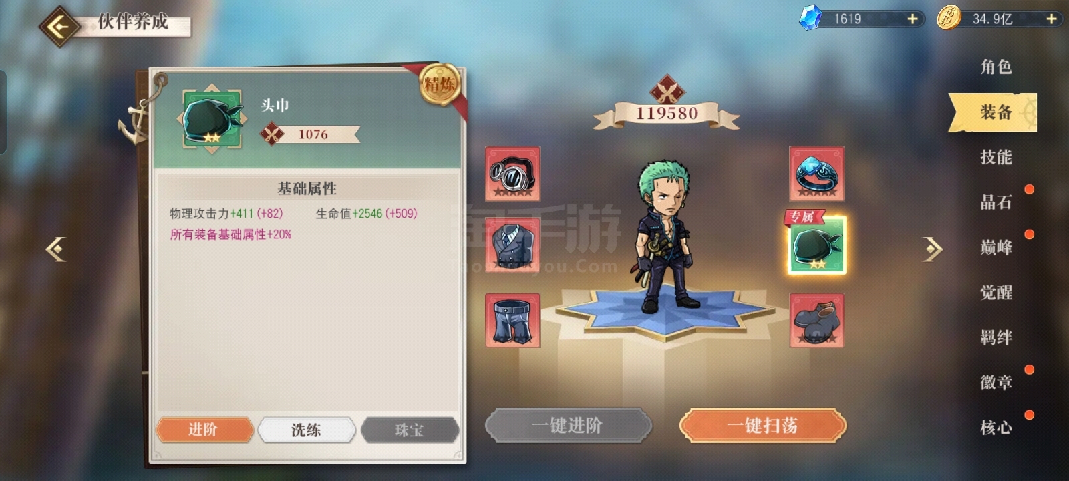Switch to previous partner with left arrow
Image resolution: width=1069 pixels, height=481 pixels.
56,249
